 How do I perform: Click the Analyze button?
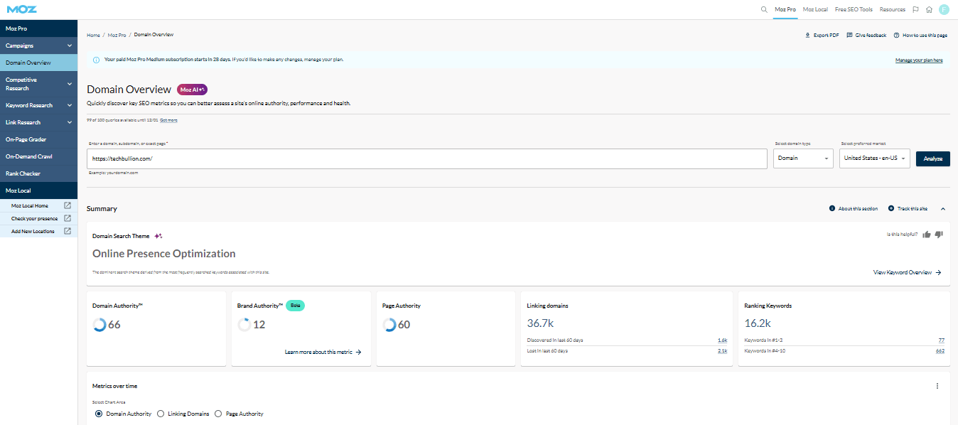[932, 158]
